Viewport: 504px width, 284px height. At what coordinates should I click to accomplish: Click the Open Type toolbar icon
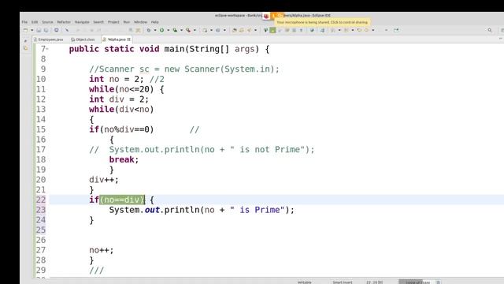[x=235, y=30]
